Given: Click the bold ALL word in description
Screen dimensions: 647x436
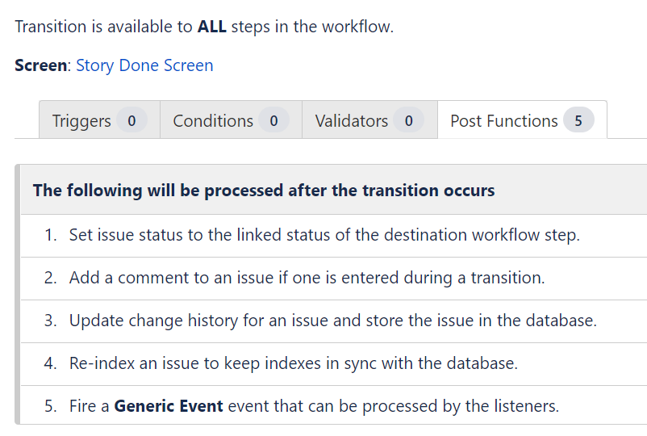Looking at the screenshot, I should [x=211, y=27].
